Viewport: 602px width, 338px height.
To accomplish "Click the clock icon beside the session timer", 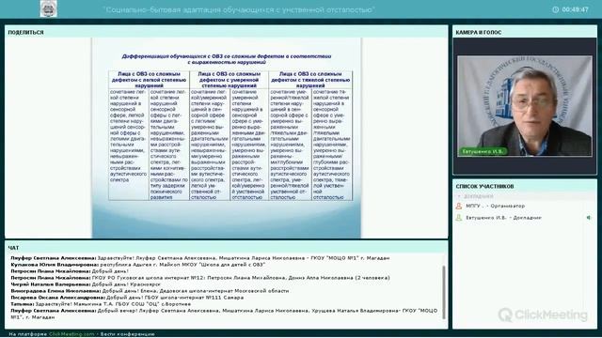I will (x=555, y=9).
